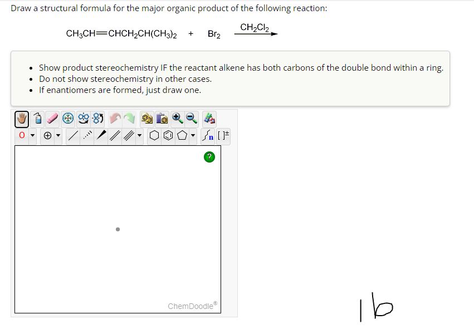This screenshot has height=329, width=474.
Task: Select the cyclohexane ring tool
Action: pos(154,136)
